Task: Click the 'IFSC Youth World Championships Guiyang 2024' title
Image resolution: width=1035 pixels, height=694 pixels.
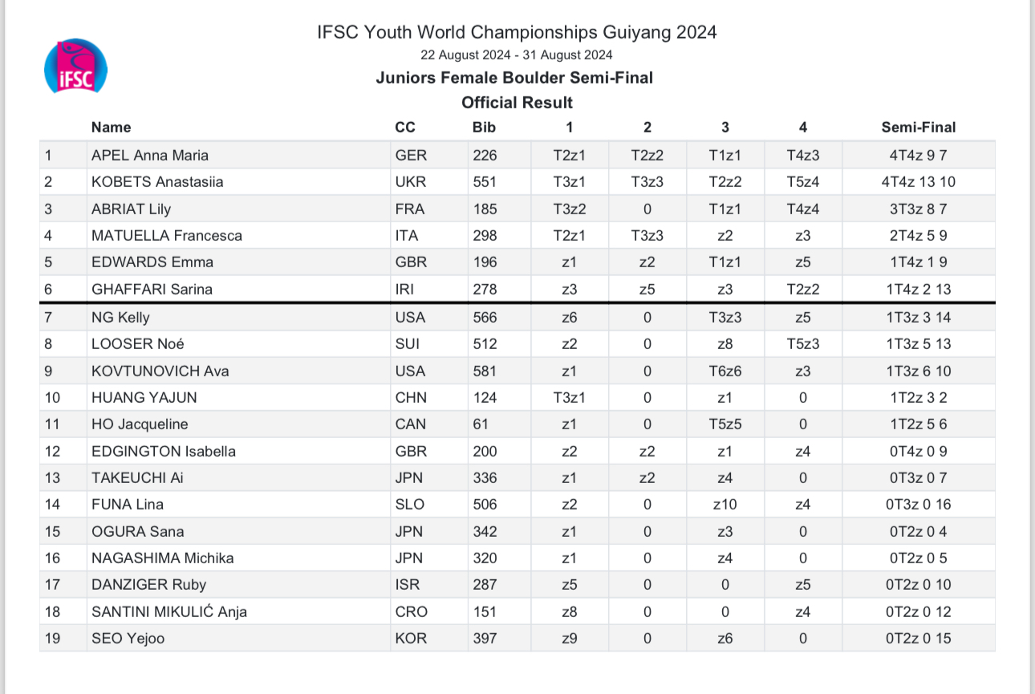Action: [517, 32]
